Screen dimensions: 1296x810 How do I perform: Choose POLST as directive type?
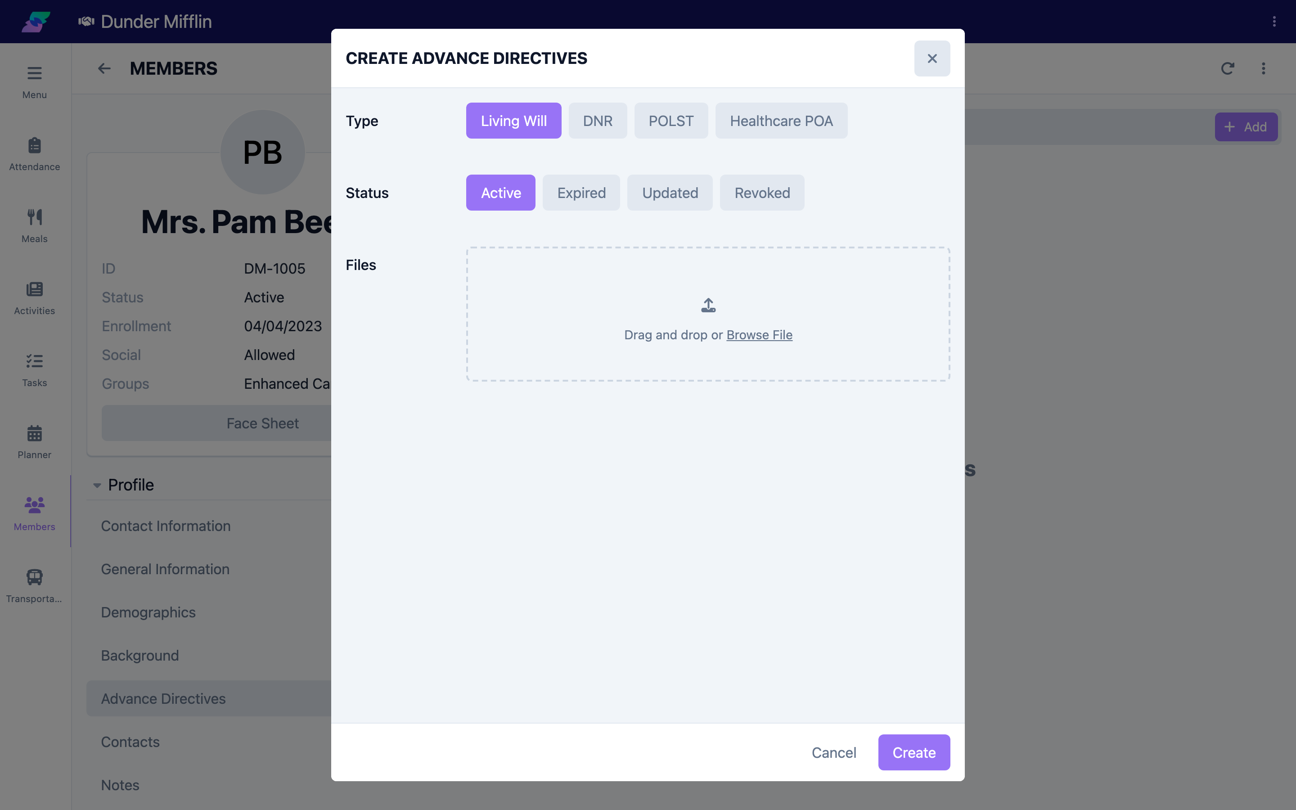pos(671,121)
